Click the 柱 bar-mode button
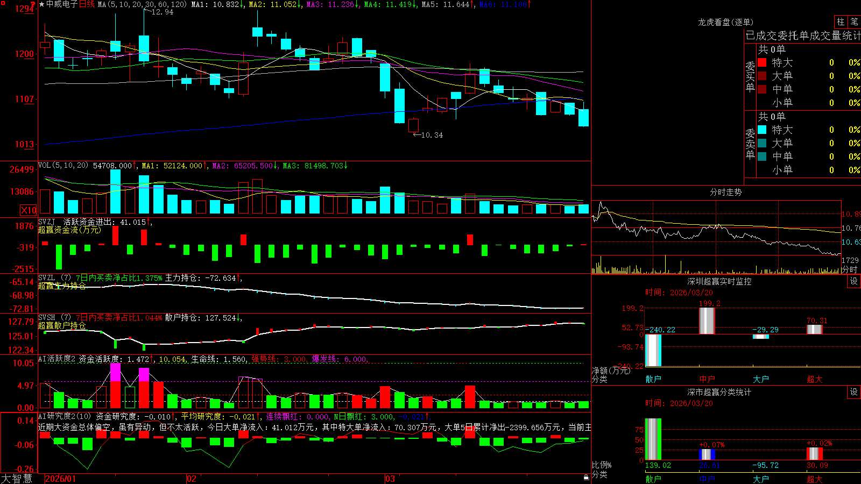861x484 pixels. (841, 22)
